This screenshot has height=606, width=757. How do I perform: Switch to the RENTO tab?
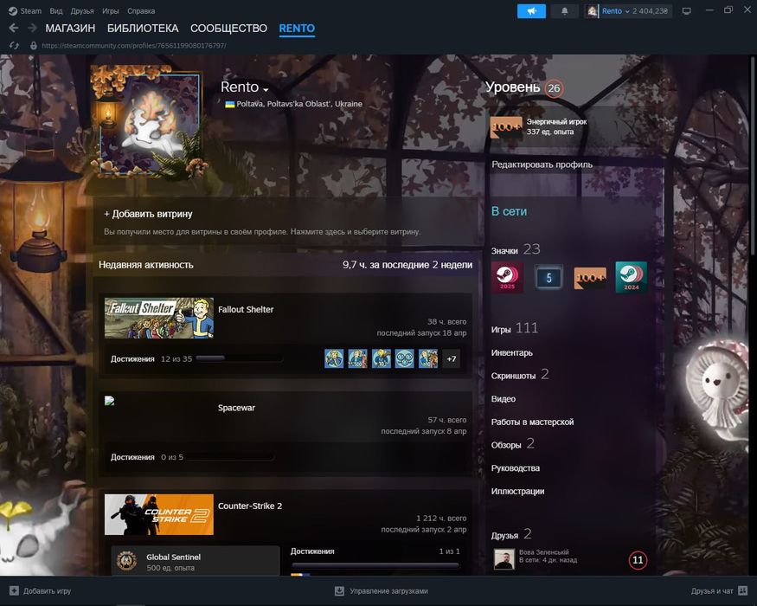tap(297, 29)
